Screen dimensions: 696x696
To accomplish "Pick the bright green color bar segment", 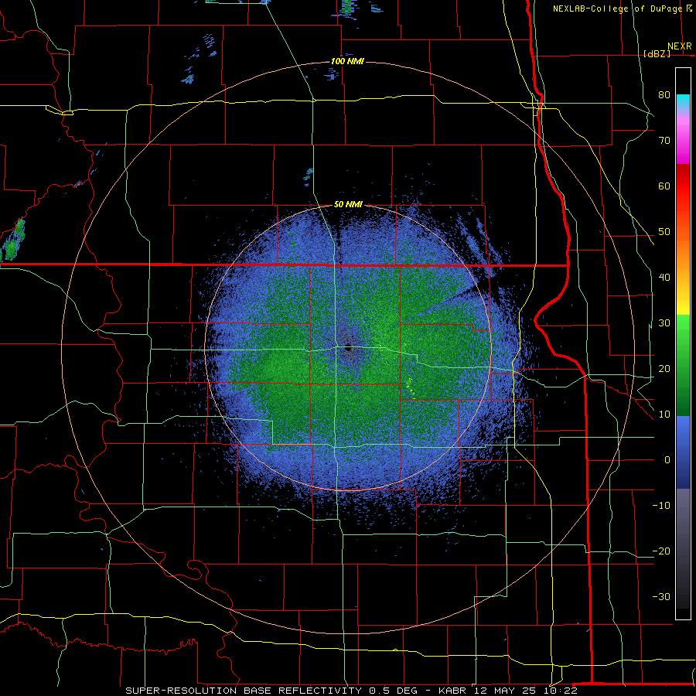I will click(x=683, y=329).
